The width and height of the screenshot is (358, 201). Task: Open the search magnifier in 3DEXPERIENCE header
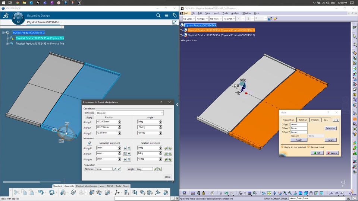pyautogui.click(x=158, y=16)
